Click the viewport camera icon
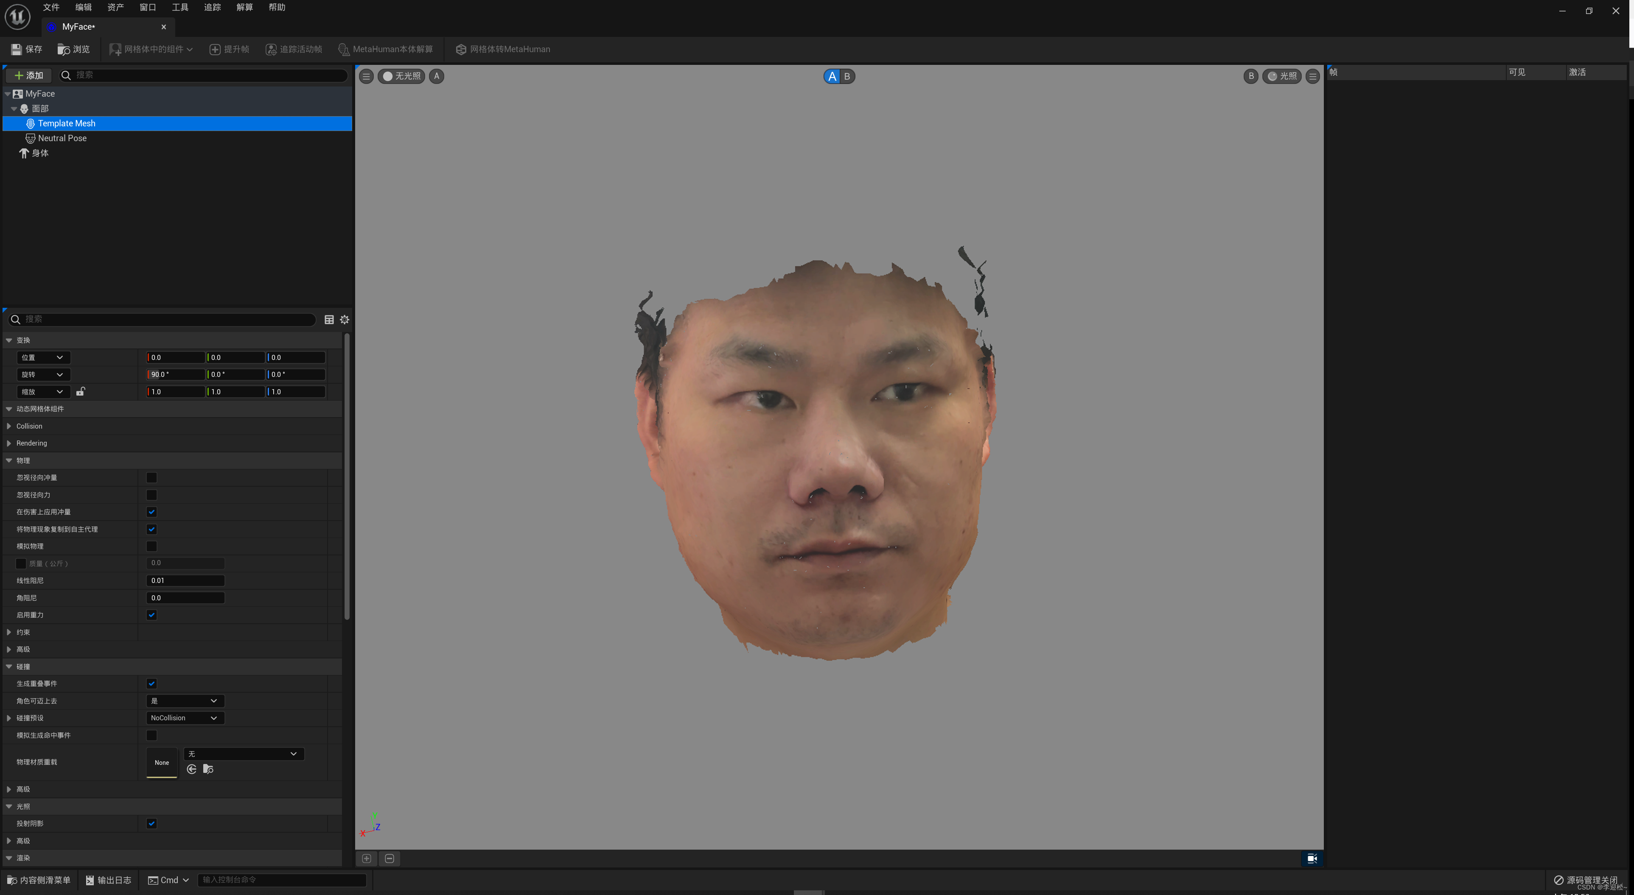 click(x=1312, y=858)
